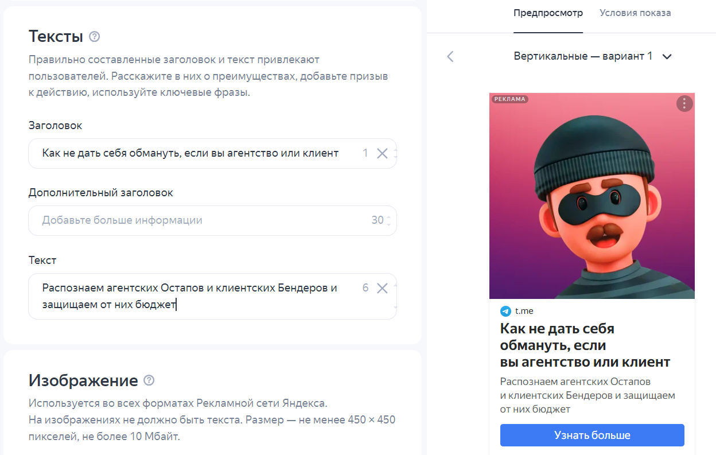Open the help tooltip next to "Тексты"
The height and width of the screenshot is (455, 716).
94,36
